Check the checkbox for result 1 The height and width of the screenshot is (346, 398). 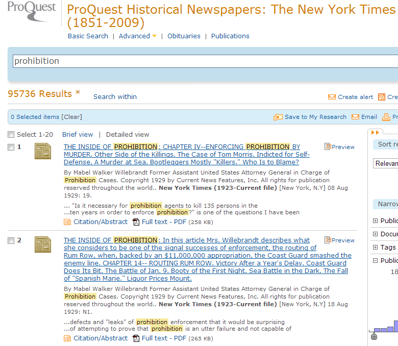click(x=11, y=147)
